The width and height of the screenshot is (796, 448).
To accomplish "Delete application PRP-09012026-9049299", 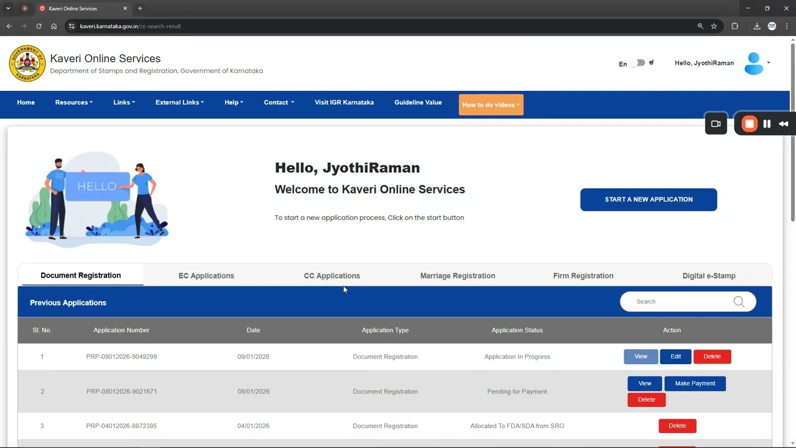I will click(712, 357).
